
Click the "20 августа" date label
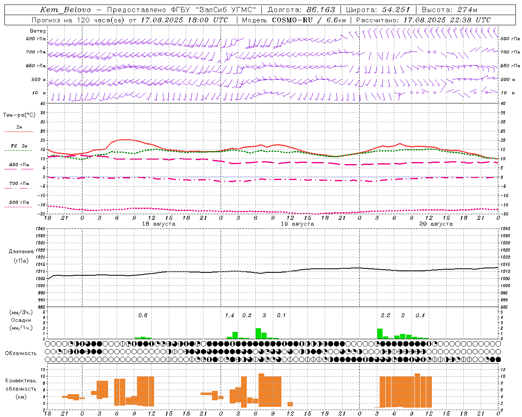coord(436,224)
